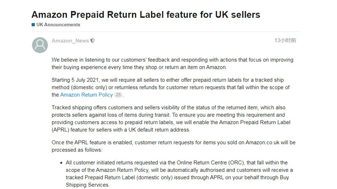Click the bullet marker before 'All customer initiated'
Viewport: 337px width, 189px height.
click(x=61, y=163)
